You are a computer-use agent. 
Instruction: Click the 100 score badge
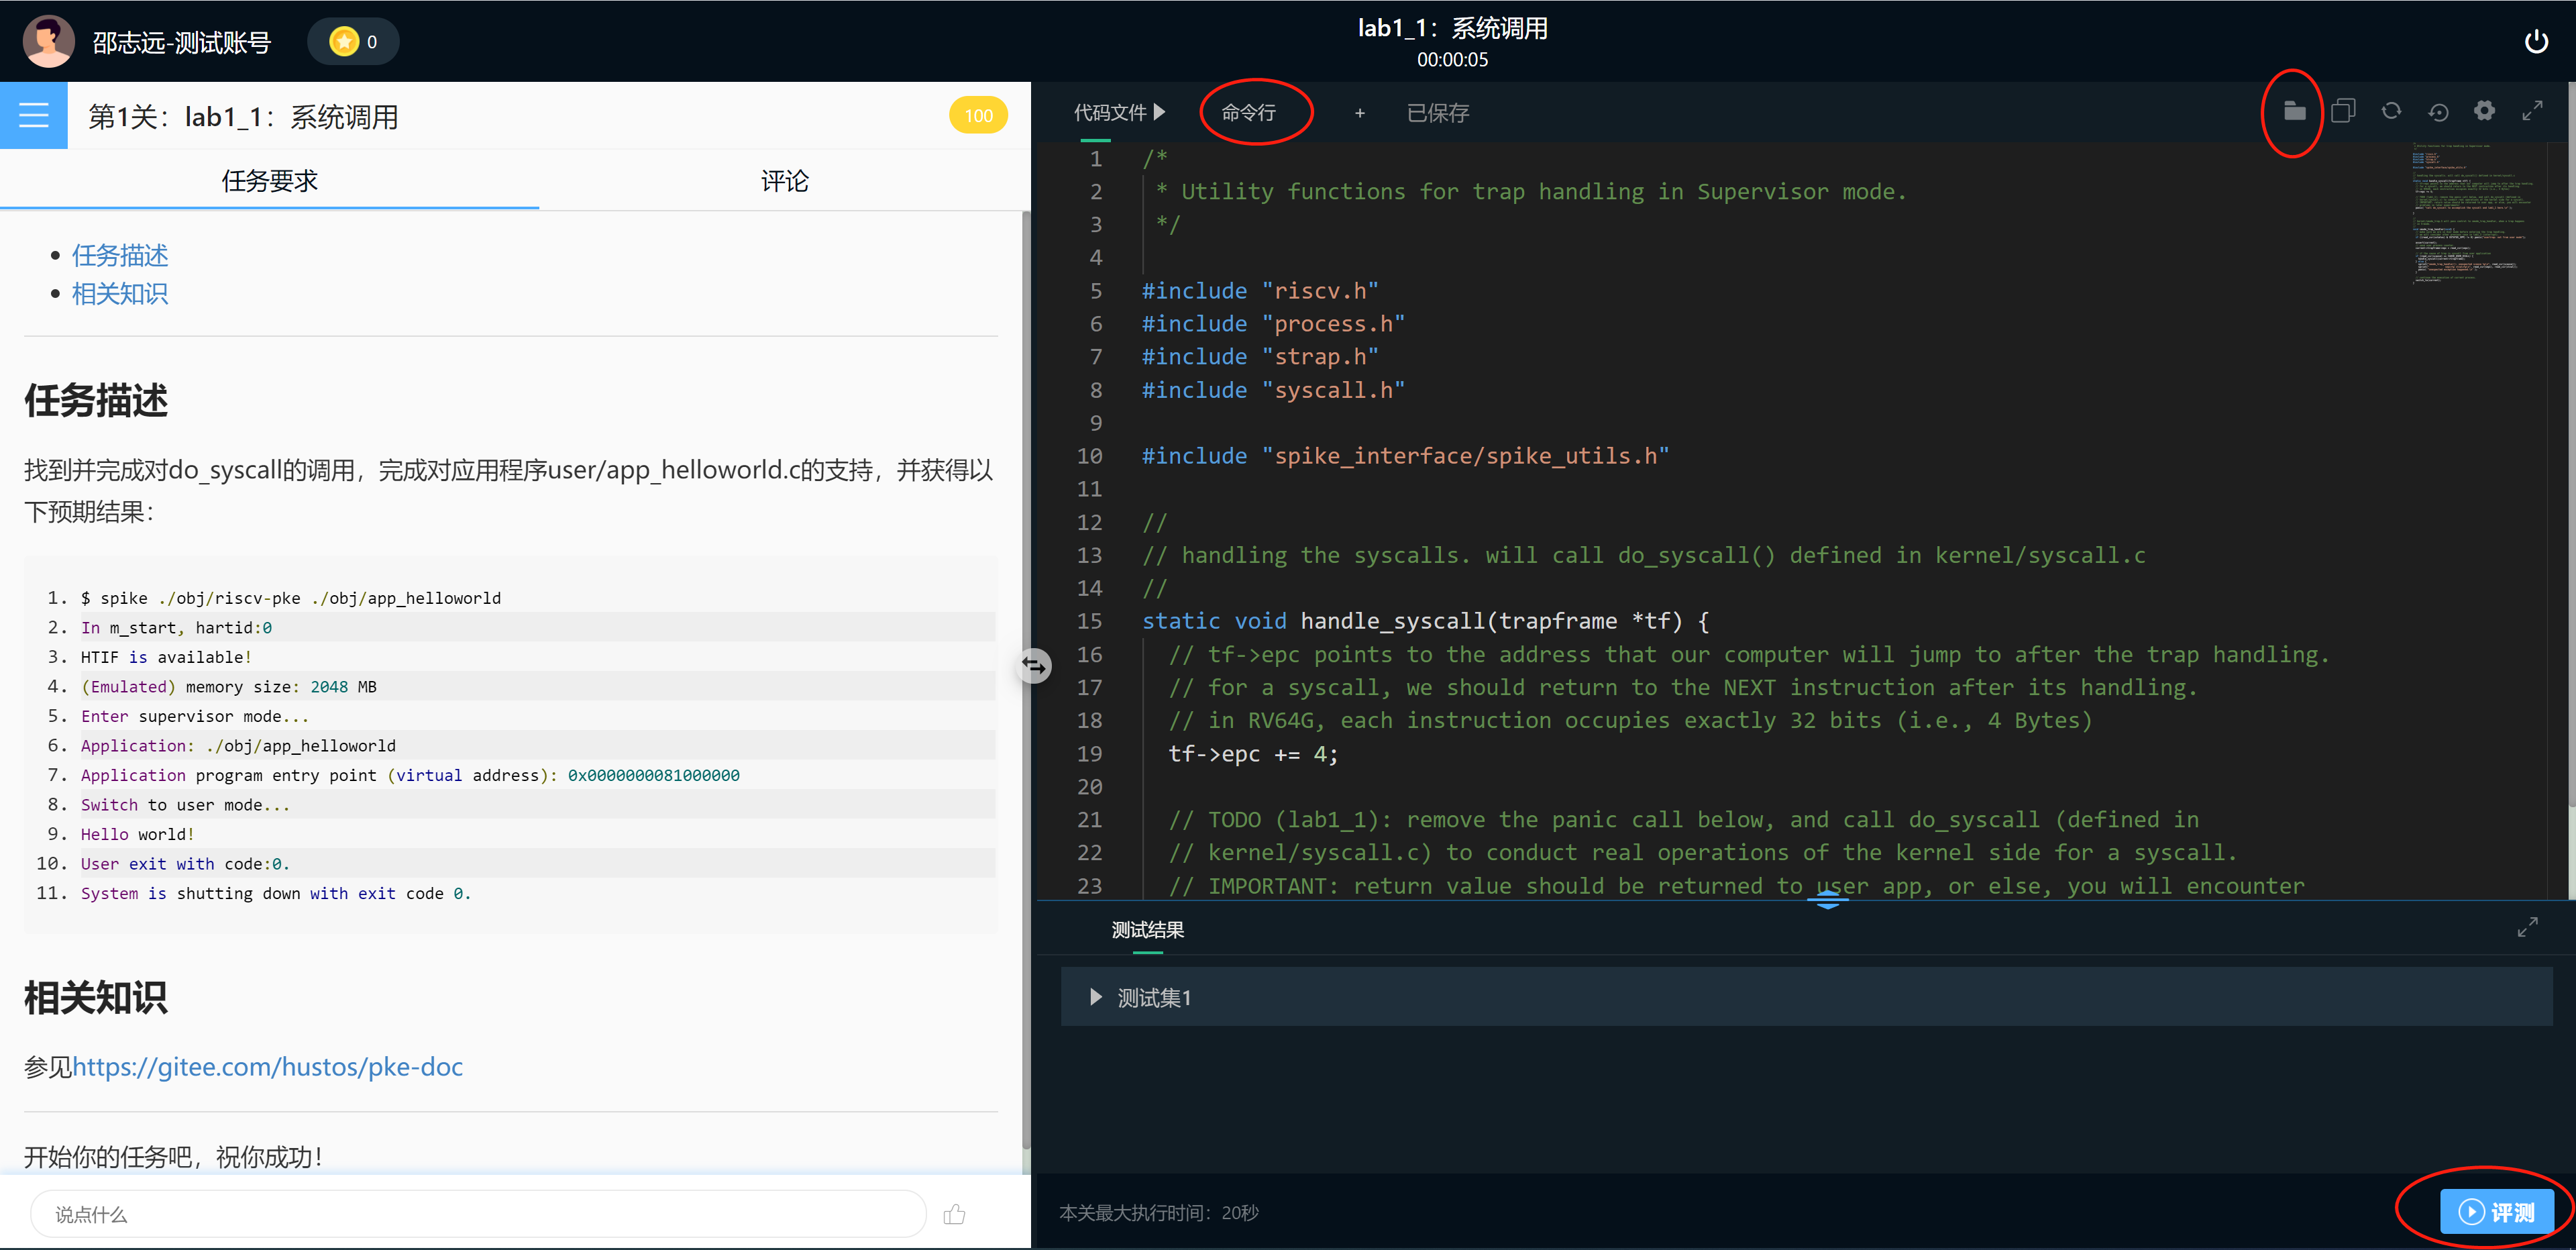(977, 116)
